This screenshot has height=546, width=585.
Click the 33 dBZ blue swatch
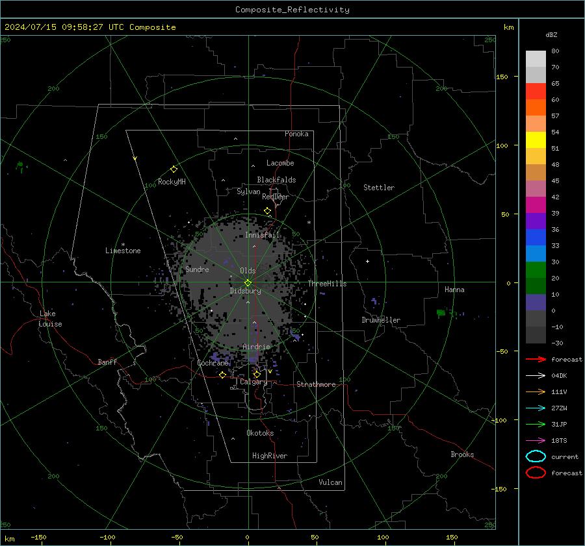[x=536, y=238]
